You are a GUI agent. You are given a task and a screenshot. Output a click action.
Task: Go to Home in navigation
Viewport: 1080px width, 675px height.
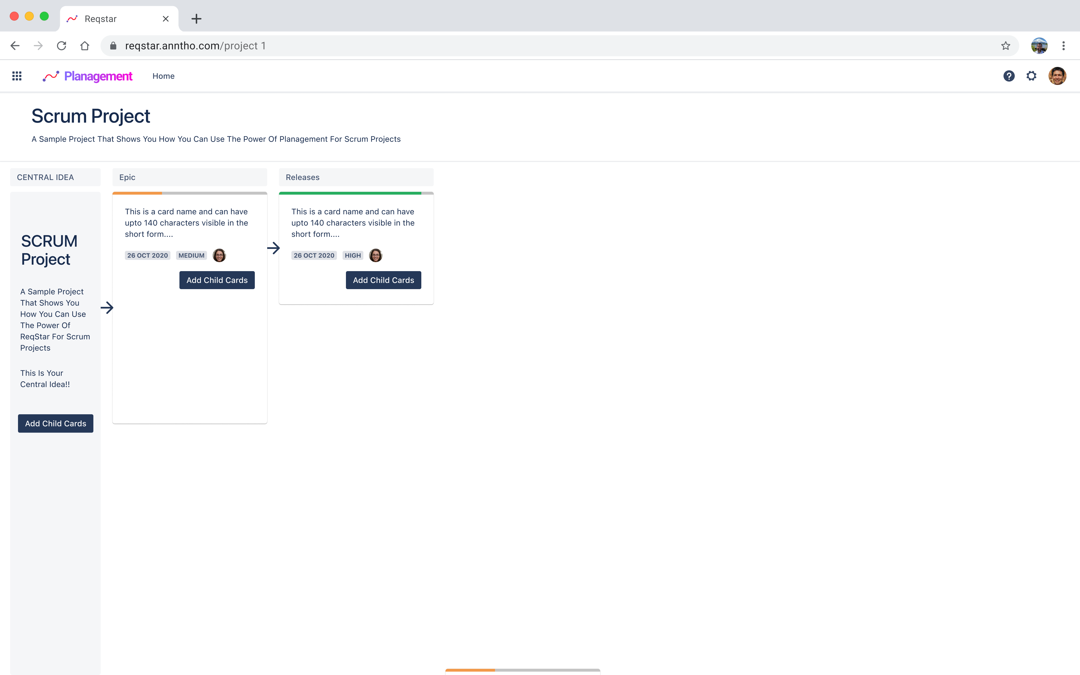[x=163, y=76]
